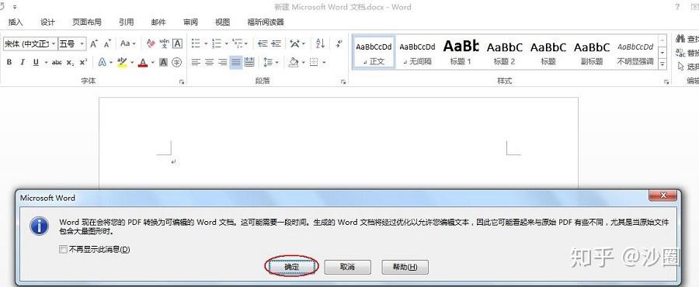Click the paragraph shading paint bucket
This screenshot has width=699, height=287.
pos(293,63)
